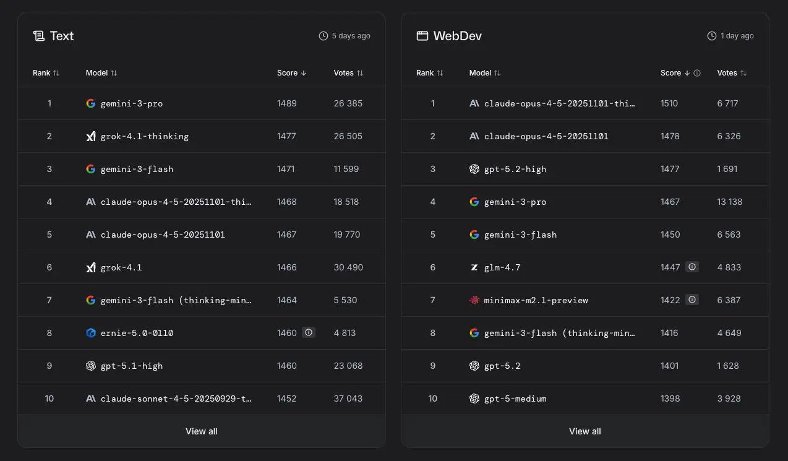
Task: Sort WebDev table by Rank column
Action: coord(430,73)
